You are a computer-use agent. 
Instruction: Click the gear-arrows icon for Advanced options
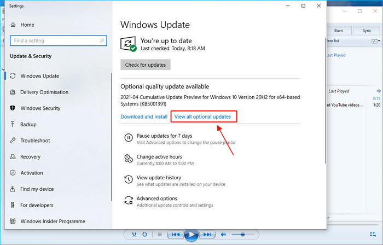[x=129, y=200]
